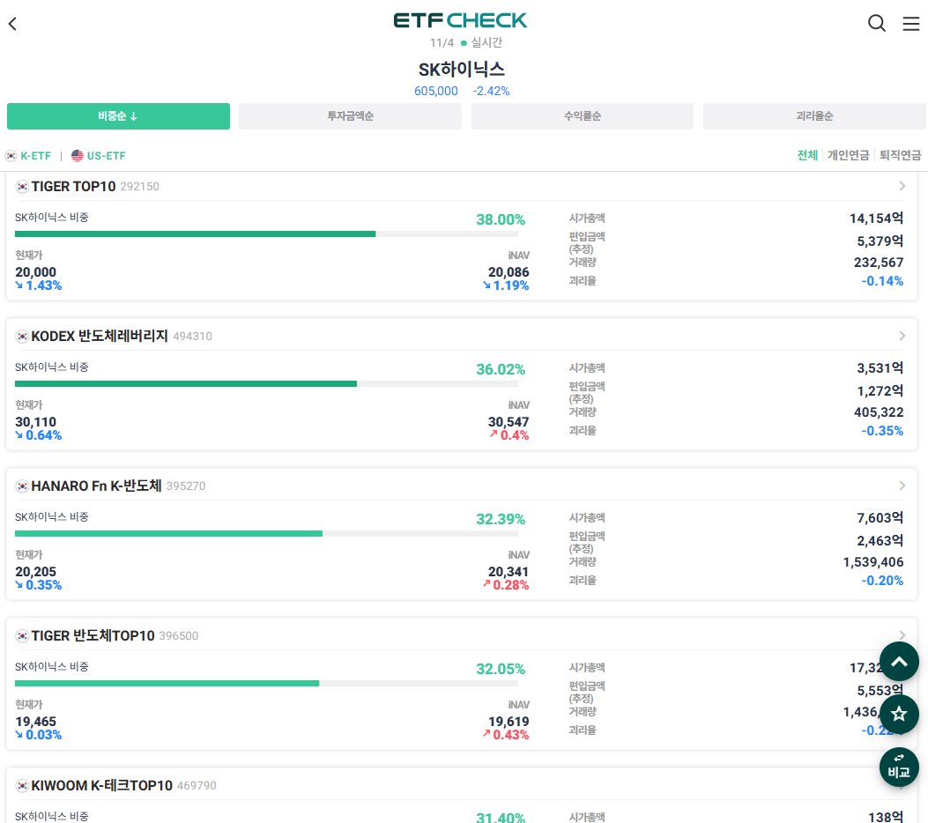Sort by 수익률순 tab

coord(583,116)
